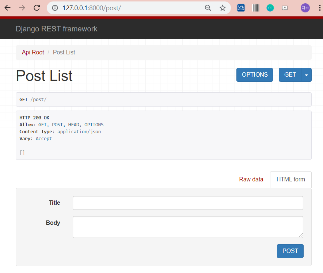Send an OPTIONS request
Screen dimensions: 323x273
255,75
